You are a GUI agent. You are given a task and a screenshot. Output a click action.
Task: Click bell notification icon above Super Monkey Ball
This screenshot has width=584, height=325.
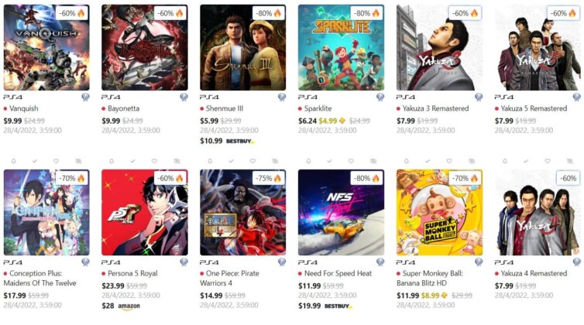pyautogui.click(x=407, y=161)
